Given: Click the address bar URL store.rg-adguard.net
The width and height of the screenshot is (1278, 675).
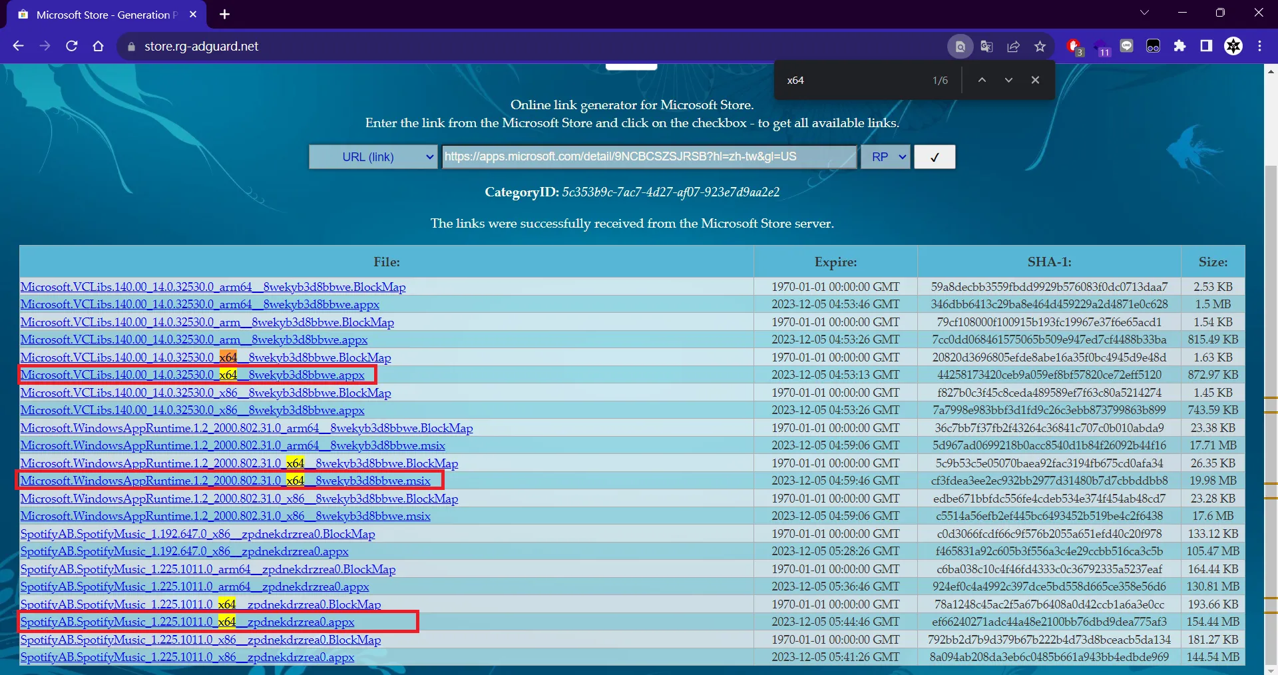Looking at the screenshot, I should click(201, 47).
